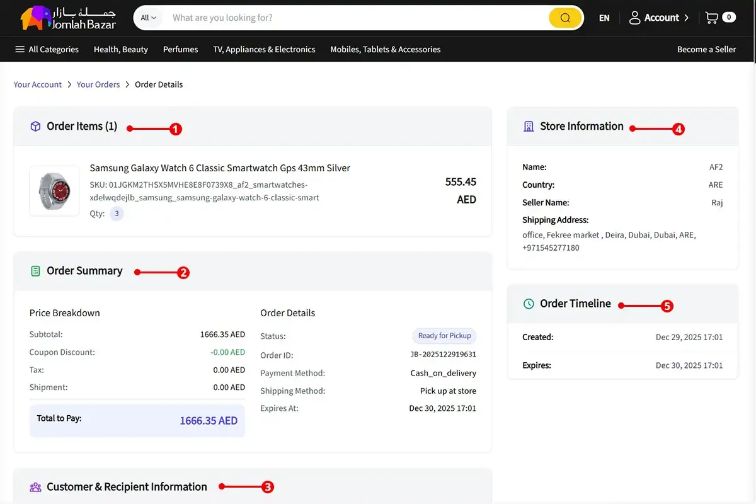The height and width of the screenshot is (504, 756).
Task: Click inside the search input field
Action: coord(353,18)
